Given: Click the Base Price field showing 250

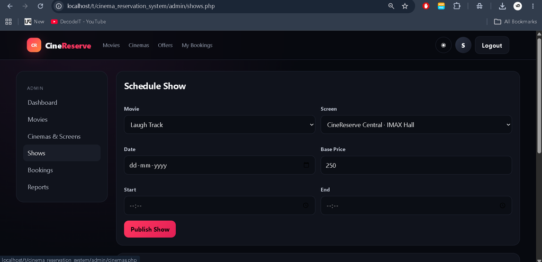Looking at the screenshot, I should point(416,165).
